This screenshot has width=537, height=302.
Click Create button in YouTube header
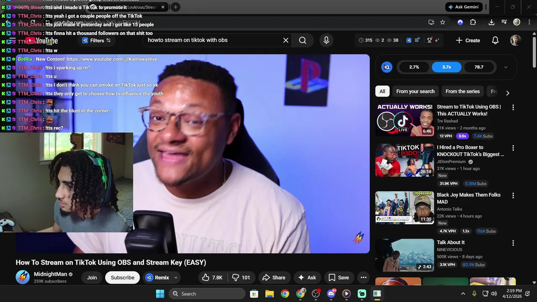click(x=468, y=40)
